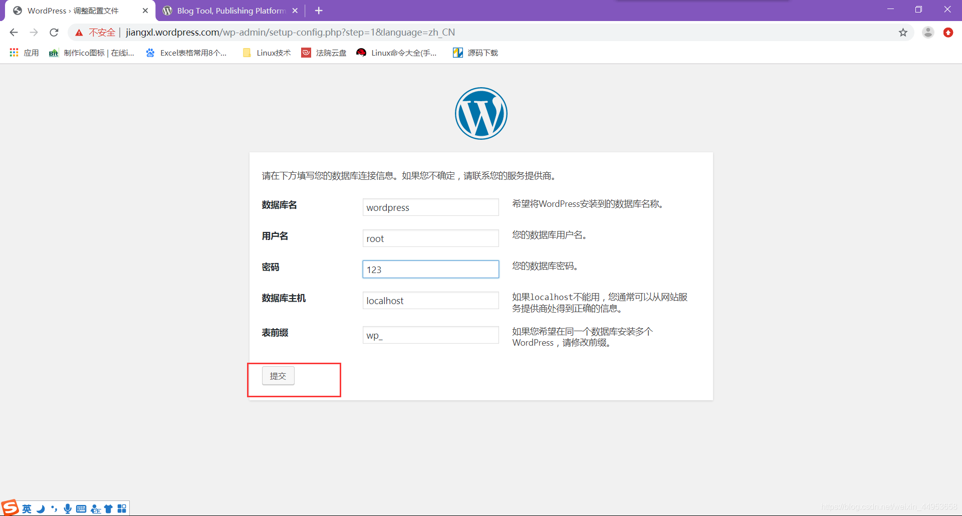Click the browser forward arrow
962x516 pixels.
click(x=34, y=33)
